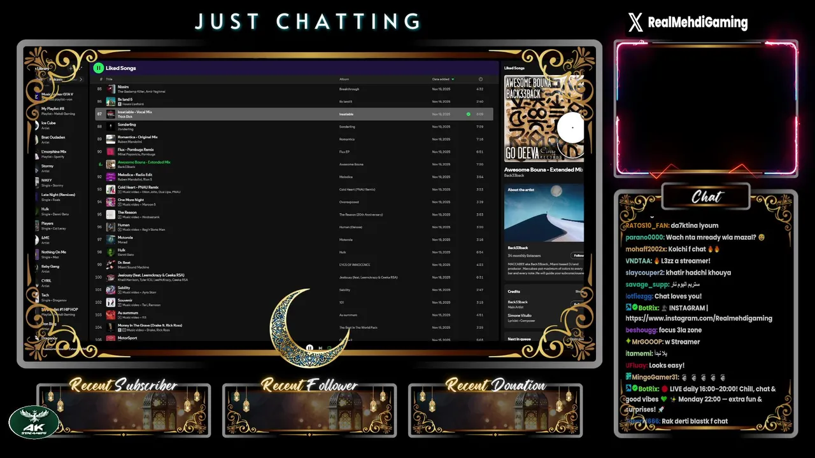Click the Cold Heart - PNAU Remix cover

(x=111, y=190)
